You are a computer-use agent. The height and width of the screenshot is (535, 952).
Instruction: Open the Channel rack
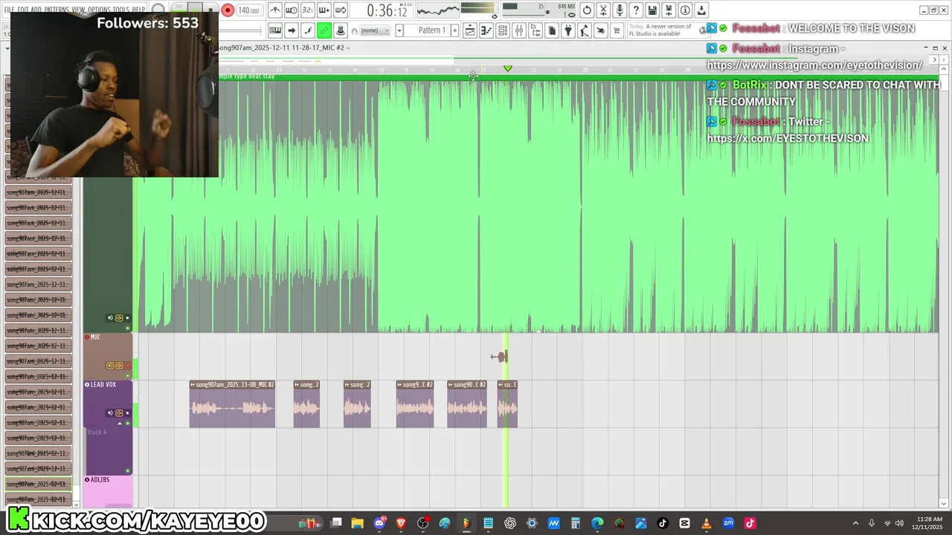click(503, 30)
